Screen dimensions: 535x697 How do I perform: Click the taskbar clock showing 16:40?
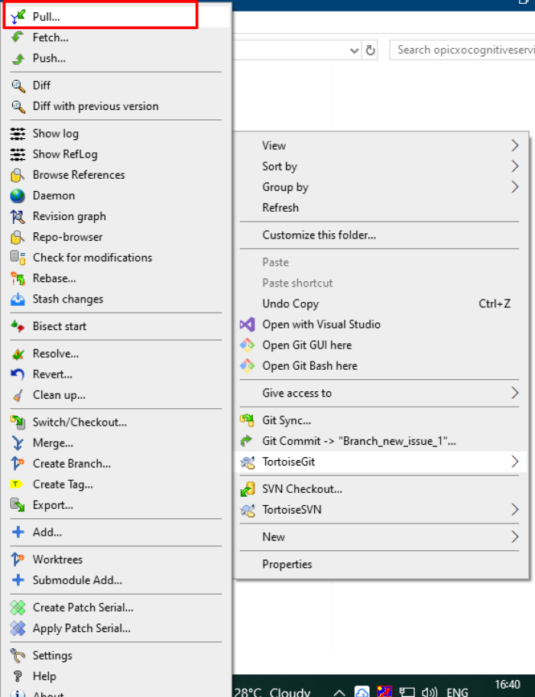click(x=507, y=685)
